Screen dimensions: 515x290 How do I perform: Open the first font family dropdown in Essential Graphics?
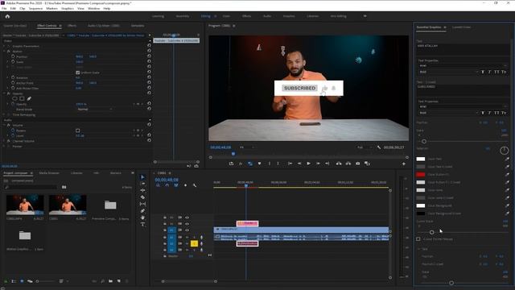(x=463, y=66)
